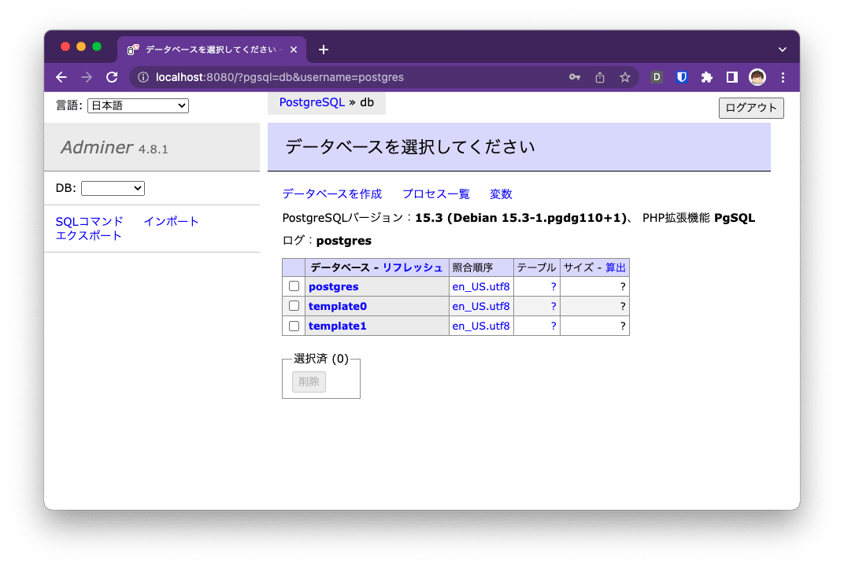Open the DB selection dropdown
This screenshot has height=568, width=844.
(x=113, y=188)
